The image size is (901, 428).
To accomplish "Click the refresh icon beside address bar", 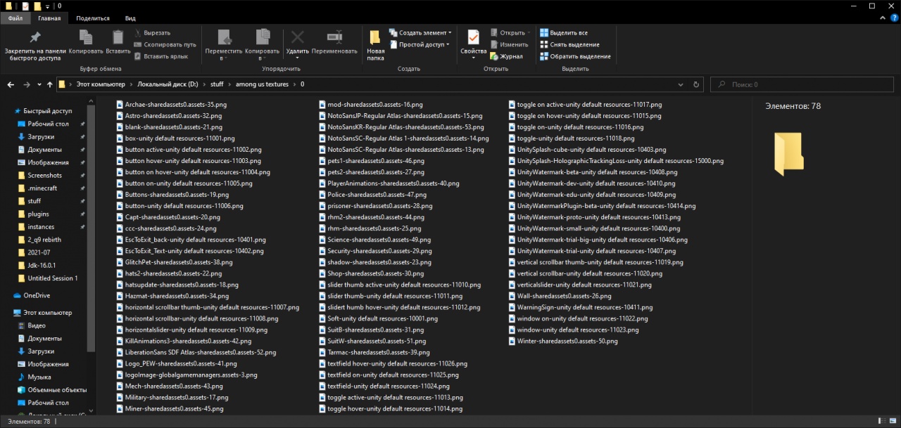I will (x=696, y=84).
